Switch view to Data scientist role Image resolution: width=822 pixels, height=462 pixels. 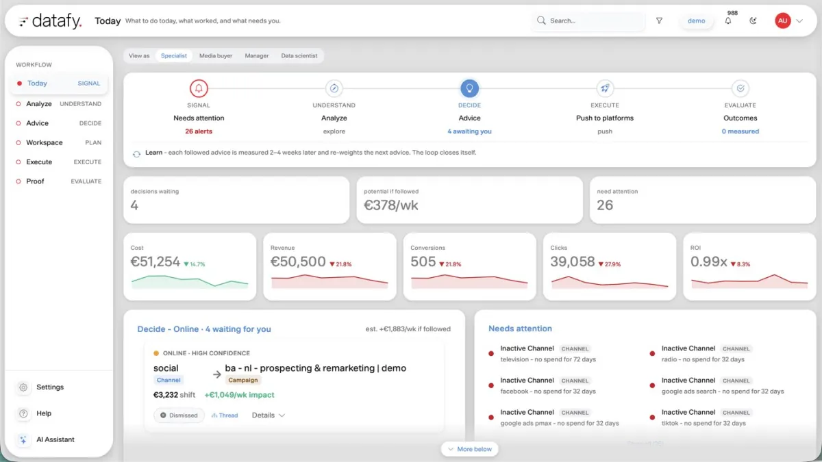click(x=299, y=55)
